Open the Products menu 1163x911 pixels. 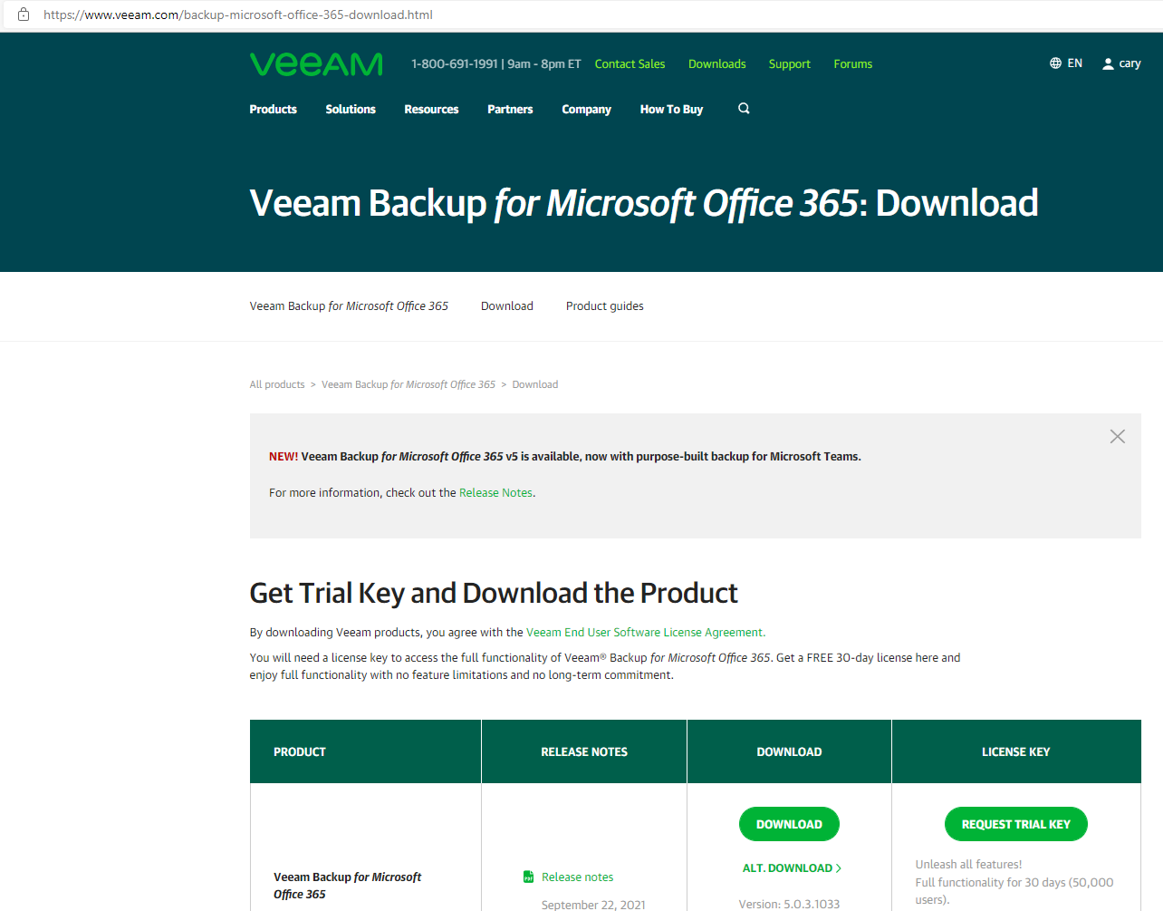(x=274, y=110)
